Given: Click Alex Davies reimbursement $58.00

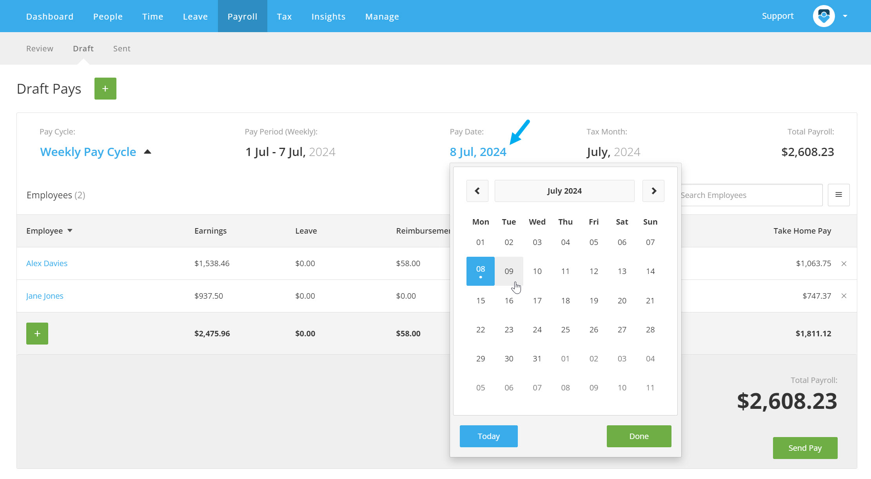Looking at the screenshot, I should tap(408, 263).
